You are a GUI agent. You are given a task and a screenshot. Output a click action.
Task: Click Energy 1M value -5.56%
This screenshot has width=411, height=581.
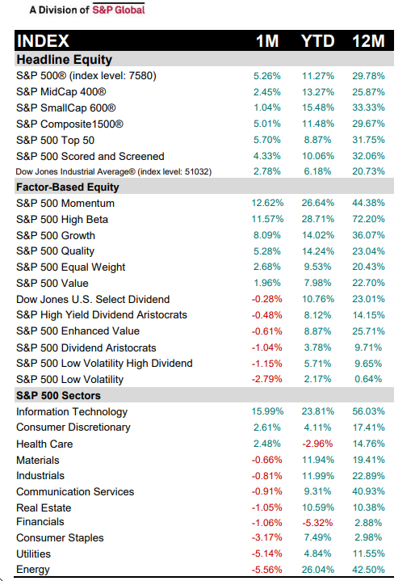267,570
